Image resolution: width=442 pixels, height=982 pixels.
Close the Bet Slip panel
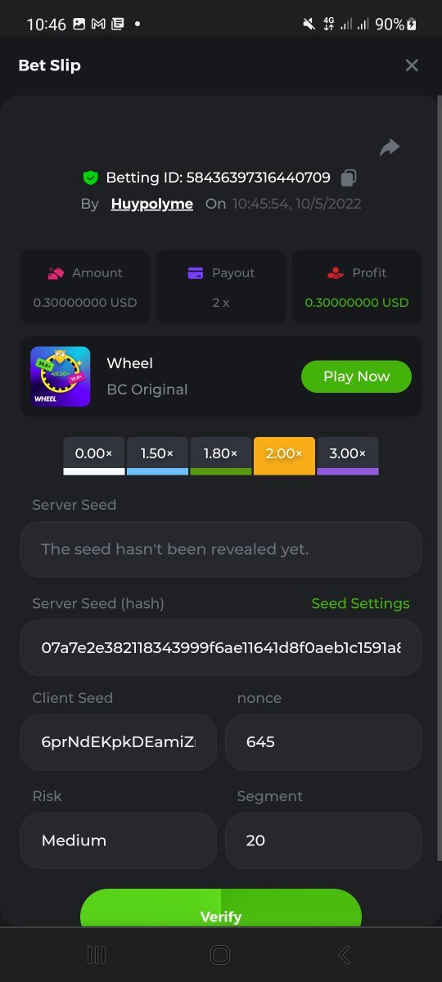click(x=412, y=65)
